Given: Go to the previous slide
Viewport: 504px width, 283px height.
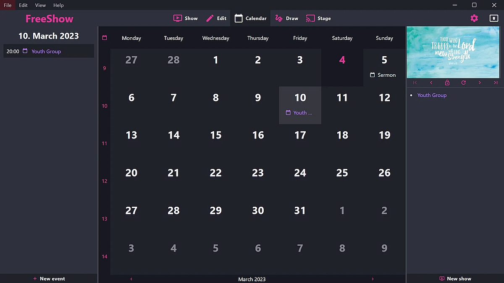Looking at the screenshot, I should coord(431,83).
